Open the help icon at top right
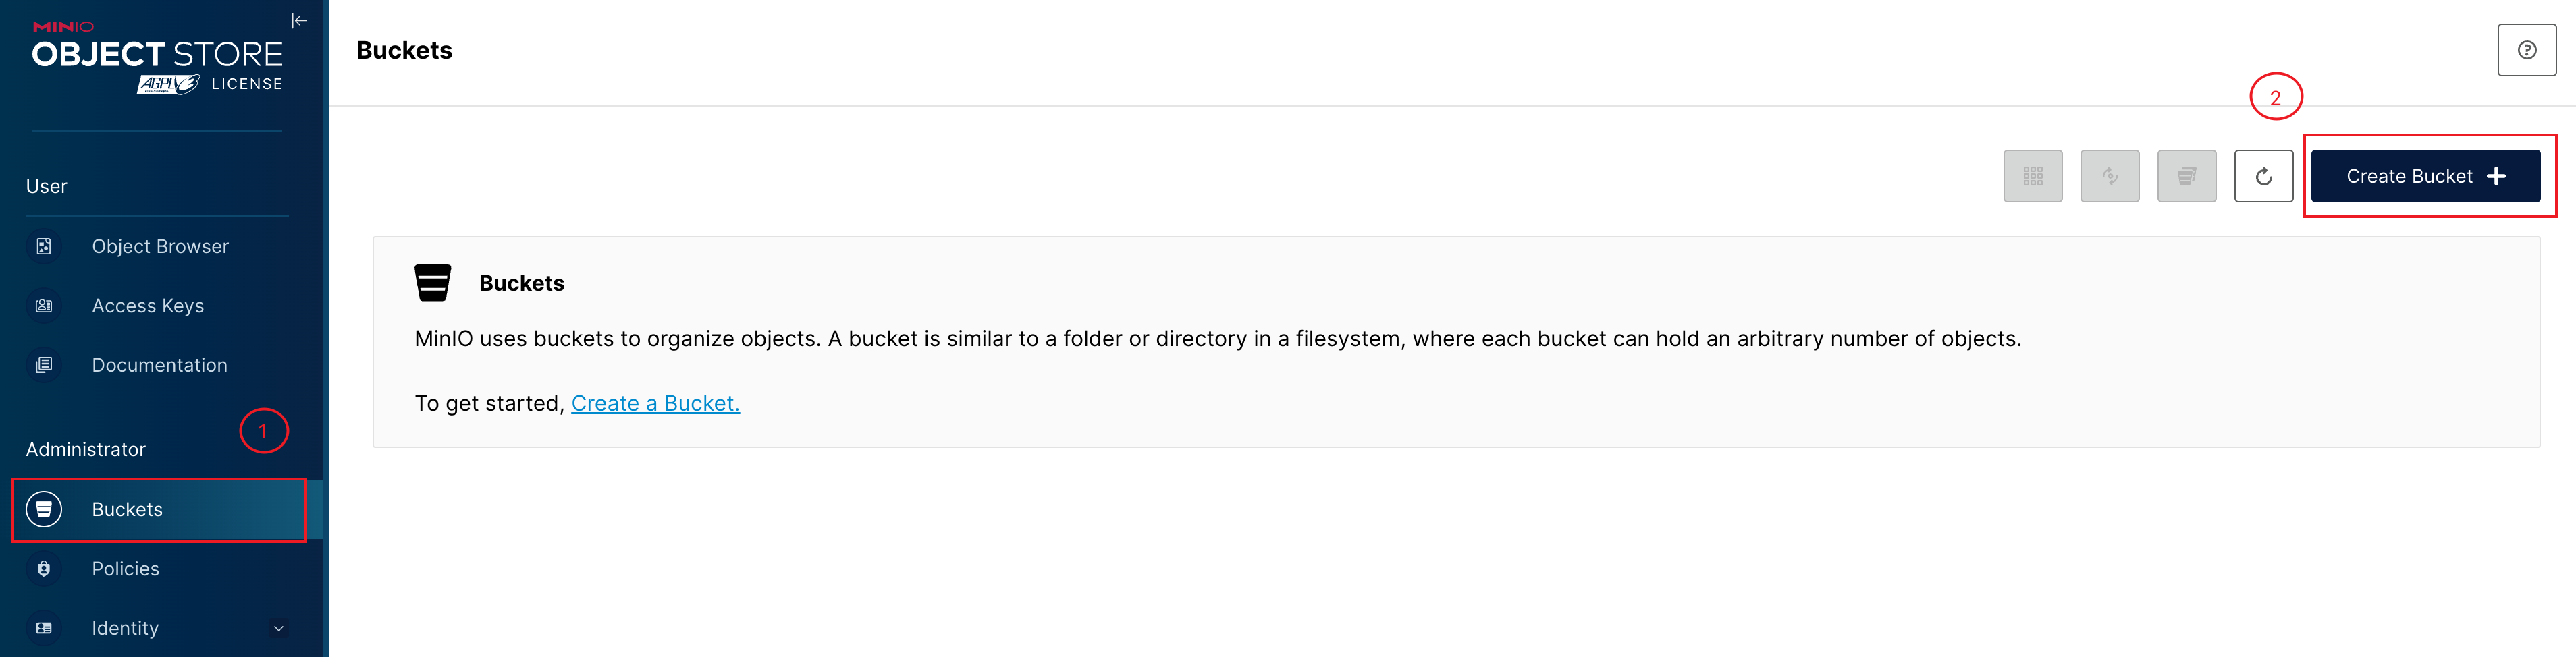The height and width of the screenshot is (657, 2576). [2526, 50]
